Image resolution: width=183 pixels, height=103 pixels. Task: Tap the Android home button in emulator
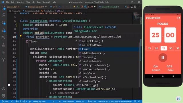(163, 76)
